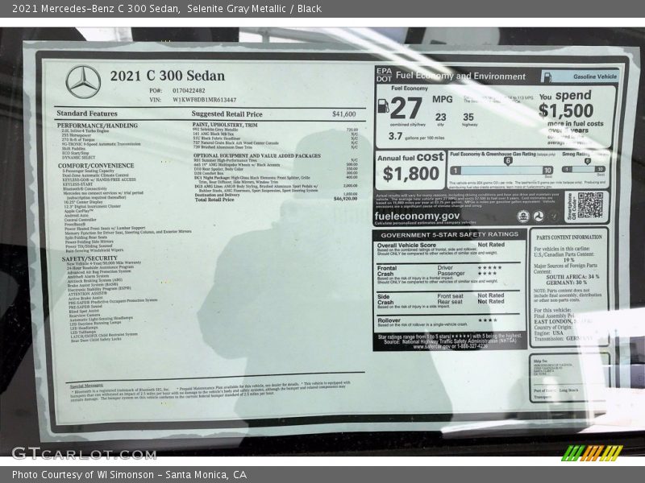Click Not Rated beside Overall Vehicle Score
The height and width of the screenshot is (483, 645).
pos(491,245)
